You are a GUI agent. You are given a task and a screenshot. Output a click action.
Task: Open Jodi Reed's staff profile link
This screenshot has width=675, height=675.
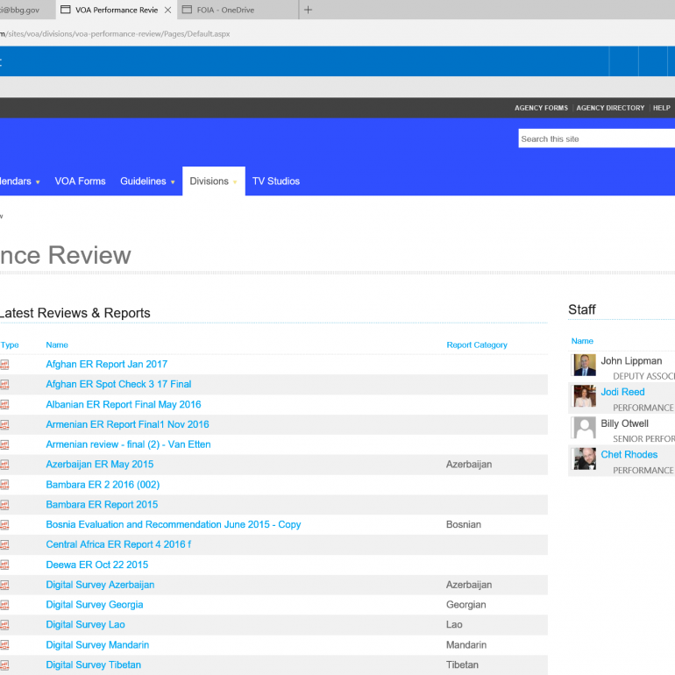click(x=622, y=392)
